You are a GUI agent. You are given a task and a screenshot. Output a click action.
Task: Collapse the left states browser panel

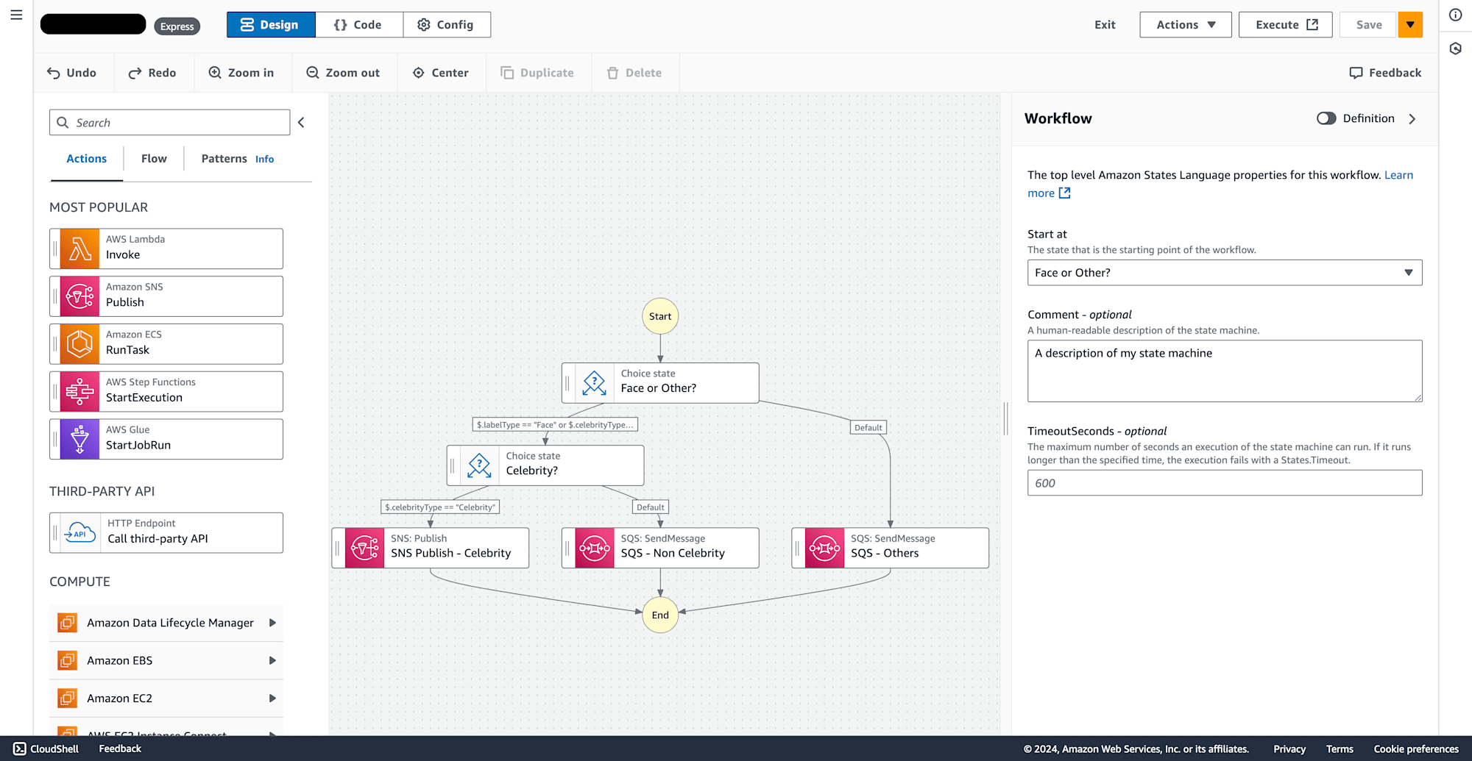[301, 122]
